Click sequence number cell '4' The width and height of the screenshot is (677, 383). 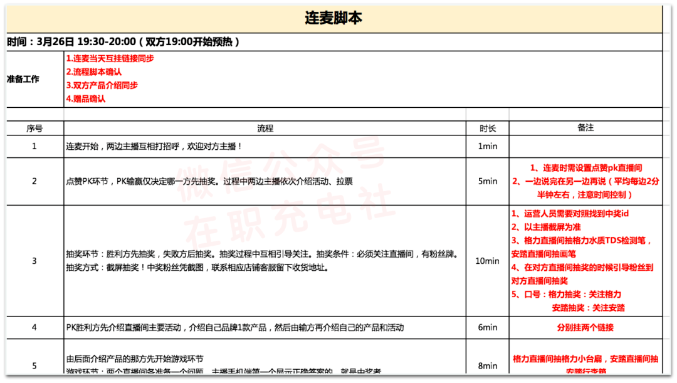pyautogui.click(x=35, y=328)
